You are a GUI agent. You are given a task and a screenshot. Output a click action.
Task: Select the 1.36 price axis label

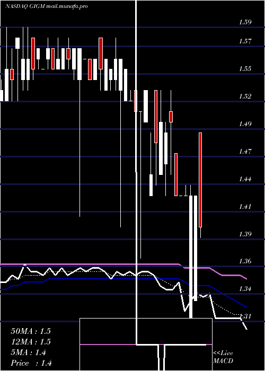tap(245, 261)
